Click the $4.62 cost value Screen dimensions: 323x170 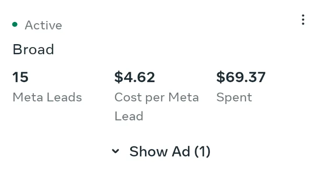point(135,77)
